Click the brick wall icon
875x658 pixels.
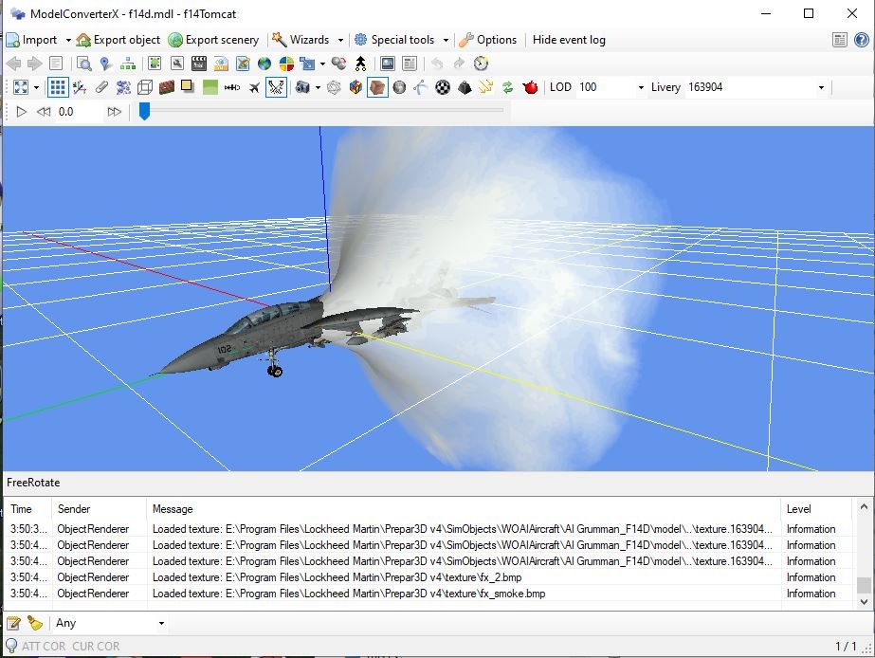[x=167, y=87]
